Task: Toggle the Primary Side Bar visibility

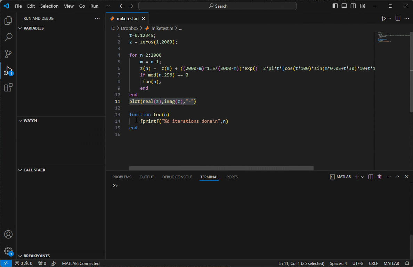Action: (x=335, y=6)
